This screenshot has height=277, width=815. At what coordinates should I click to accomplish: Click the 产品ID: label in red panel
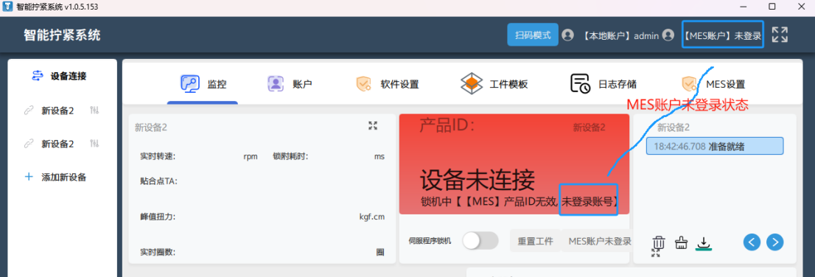tap(447, 125)
